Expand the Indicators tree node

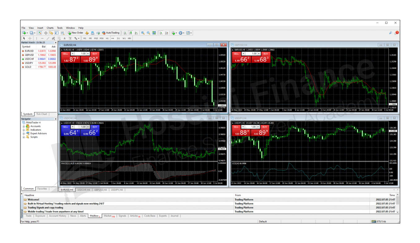click(x=24, y=130)
